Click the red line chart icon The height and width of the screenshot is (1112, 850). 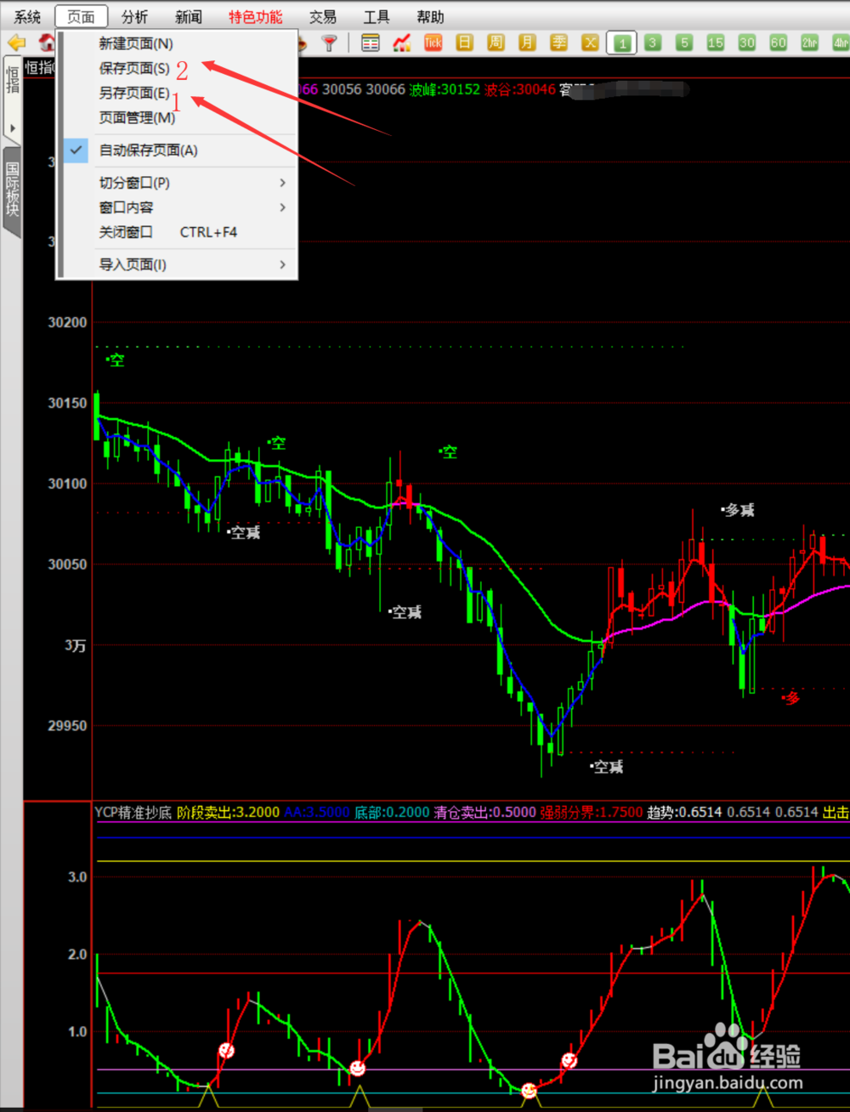401,43
